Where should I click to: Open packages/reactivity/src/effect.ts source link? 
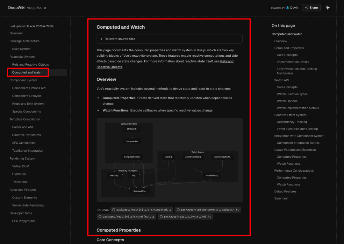click(x=126, y=217)
